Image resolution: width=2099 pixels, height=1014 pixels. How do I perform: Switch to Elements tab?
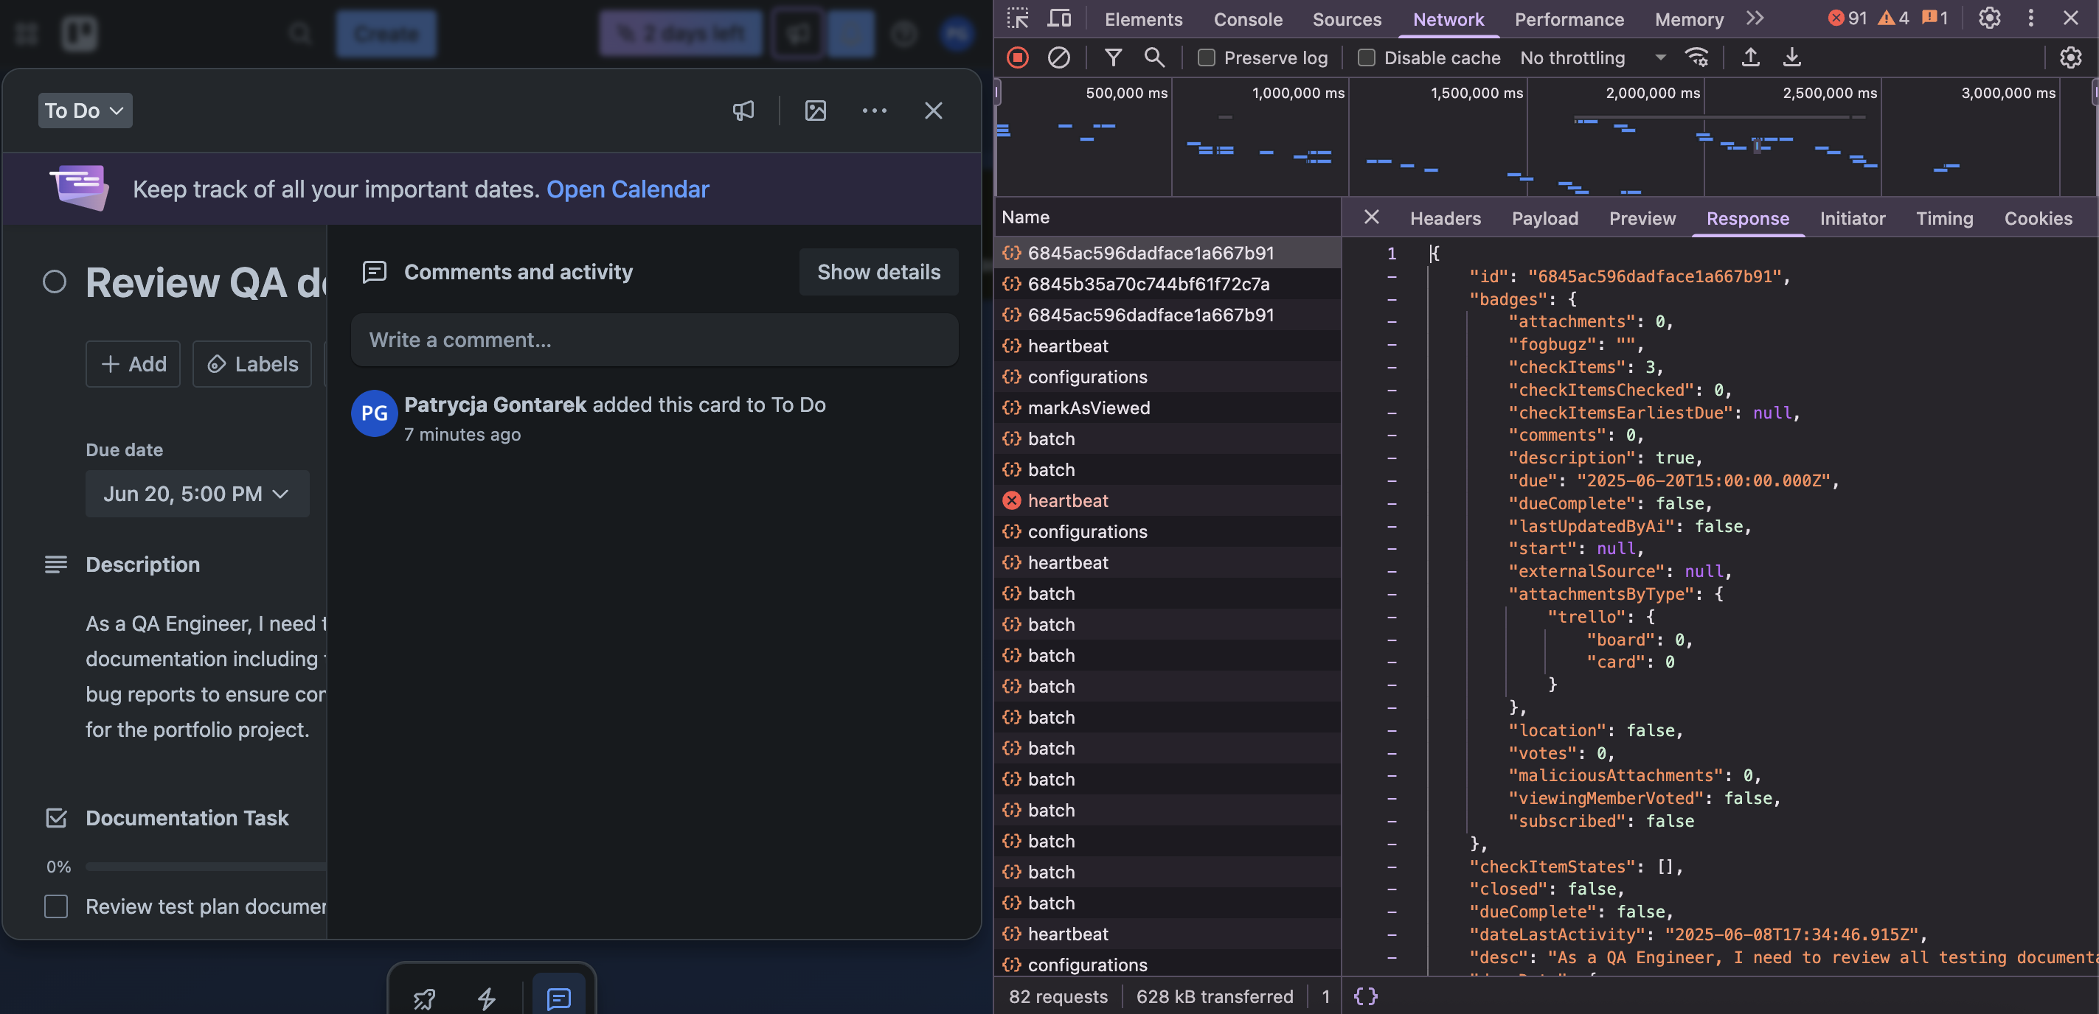[1143, 18]
